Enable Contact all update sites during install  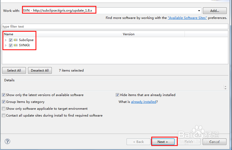(3, 115)
